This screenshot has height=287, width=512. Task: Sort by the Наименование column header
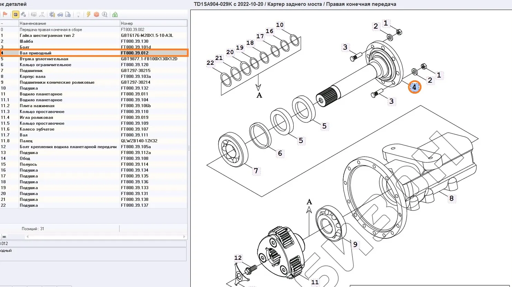pos(69,23)
